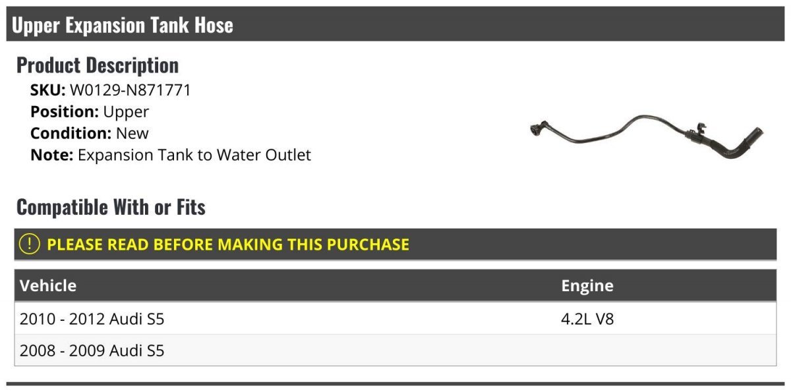The image size is (791, 392).
Task: Click the bold Note: label
Action: (51, 155)
